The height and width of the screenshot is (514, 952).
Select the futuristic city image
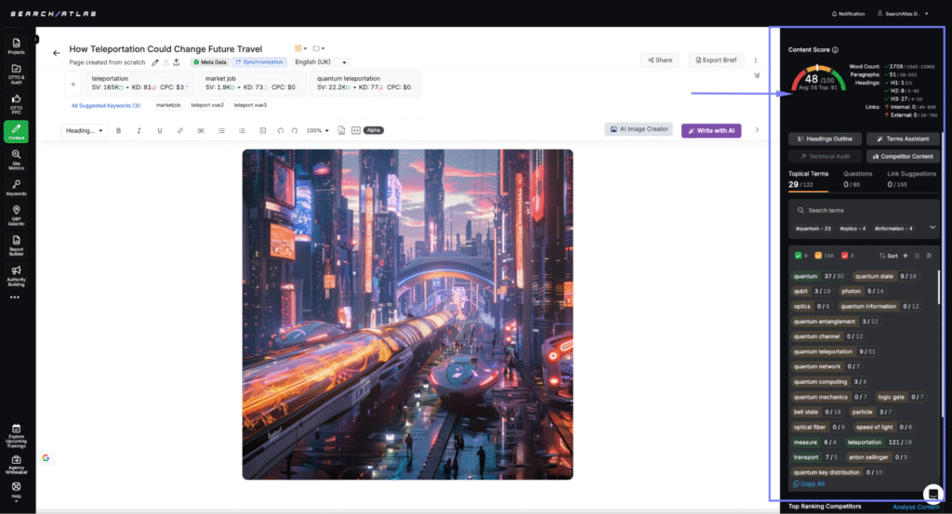pos(407,314)
